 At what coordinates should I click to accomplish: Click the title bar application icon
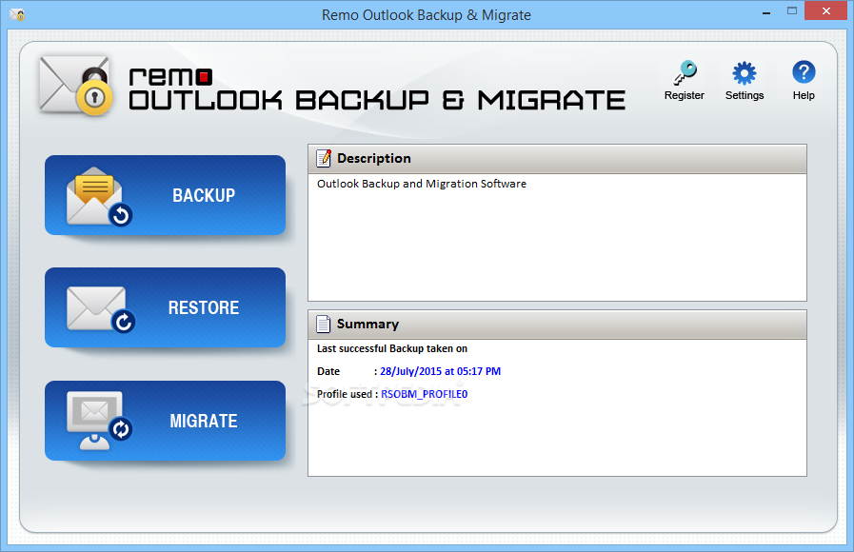coord(17,14)
